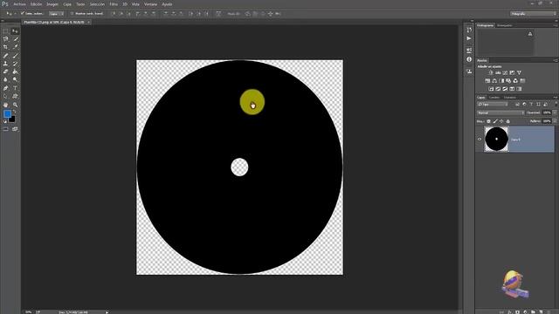Viewport: 559px width, 314px height.
Task: Add a Curves adjustment from Ajustes panel
Action: pos(505,72)
